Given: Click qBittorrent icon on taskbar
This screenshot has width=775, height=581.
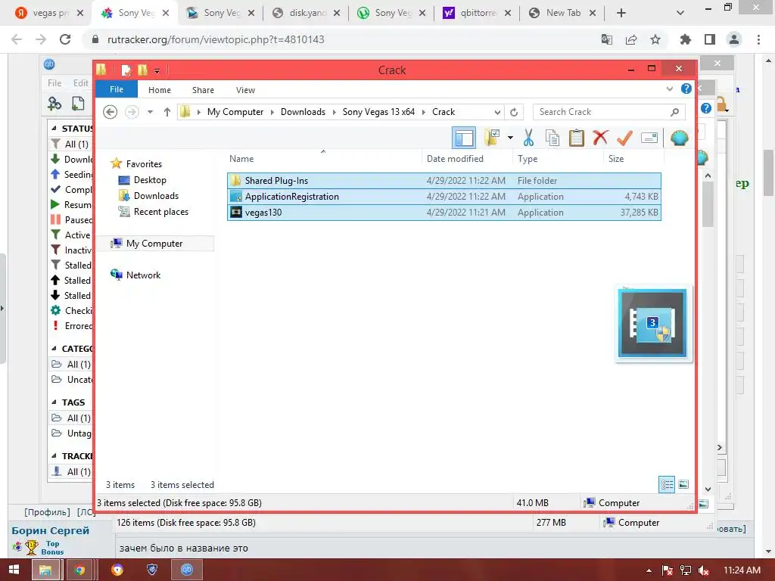Looking at the screenshot, I should 187,570.
